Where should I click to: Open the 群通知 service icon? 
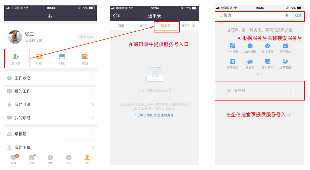(x=250, y=64)
